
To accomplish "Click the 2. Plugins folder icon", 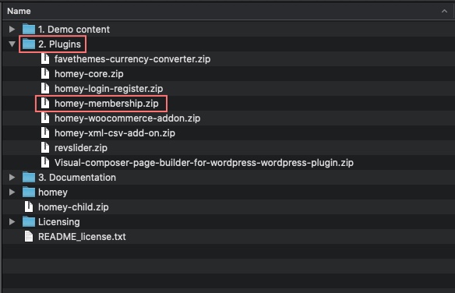I will click(x=29, y=44).
